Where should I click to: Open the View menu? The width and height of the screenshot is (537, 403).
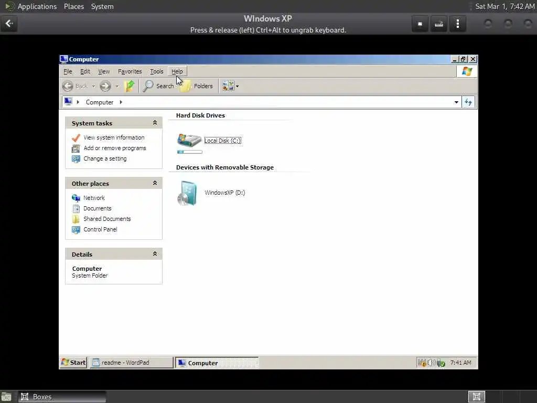[104, 71]
